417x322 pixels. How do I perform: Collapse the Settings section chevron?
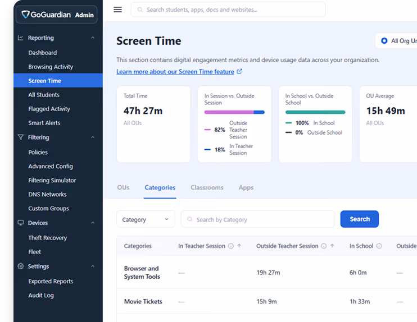coord(93,266)
